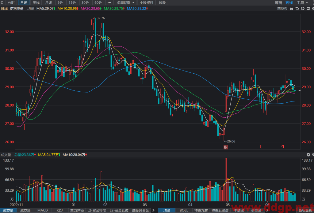Close the 成交量 volume panel with X icon
314x213 pixels.
pos(308,155)
